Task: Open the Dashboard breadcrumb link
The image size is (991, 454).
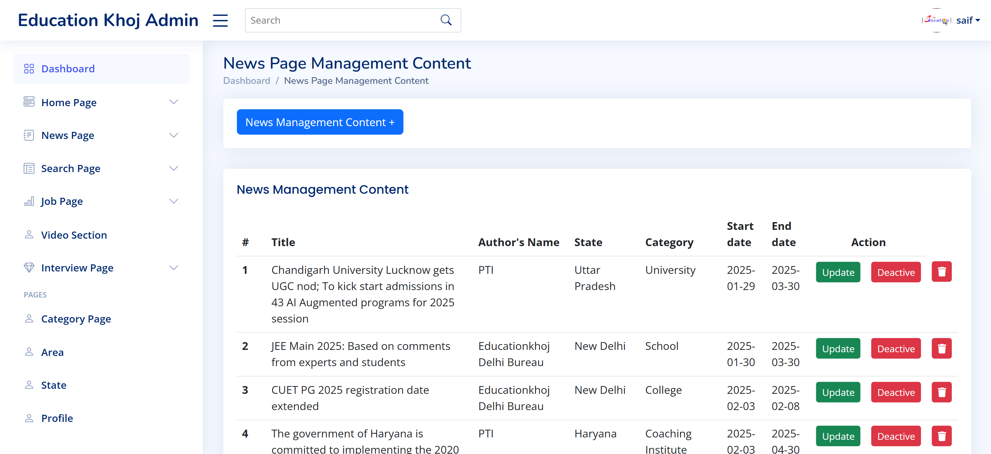Action: (x=247, y=80)
